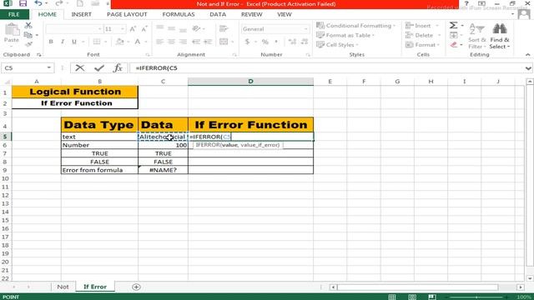This screenshot has height=300, width=534.
Task: Cancel formula entry with X button
Action: tap(80, 68)
